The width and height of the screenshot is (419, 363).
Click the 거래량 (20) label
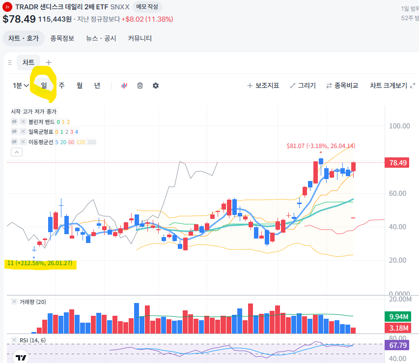[x=32, y=302]
